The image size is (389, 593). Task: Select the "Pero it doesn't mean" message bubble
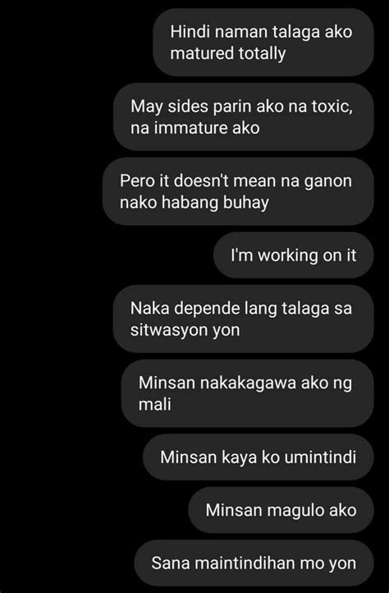tap(238, 191)
